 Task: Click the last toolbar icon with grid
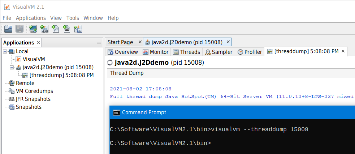click(78, 29)
